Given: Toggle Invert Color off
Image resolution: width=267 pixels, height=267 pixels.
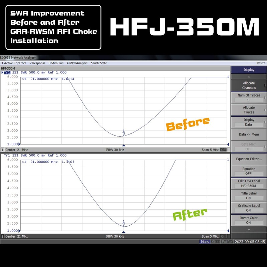Looking at the screenshot, I should point(249,220).
